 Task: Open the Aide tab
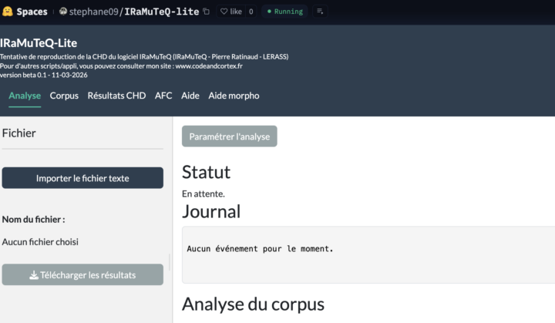point(190,96)
